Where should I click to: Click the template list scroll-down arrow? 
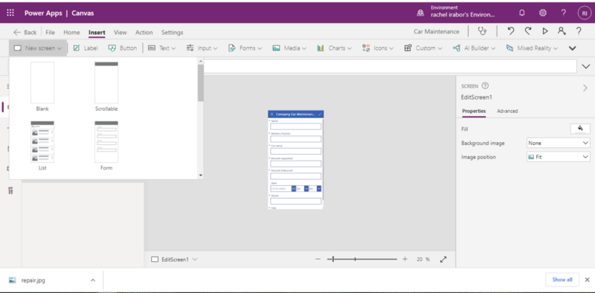(x=200, y=176)
